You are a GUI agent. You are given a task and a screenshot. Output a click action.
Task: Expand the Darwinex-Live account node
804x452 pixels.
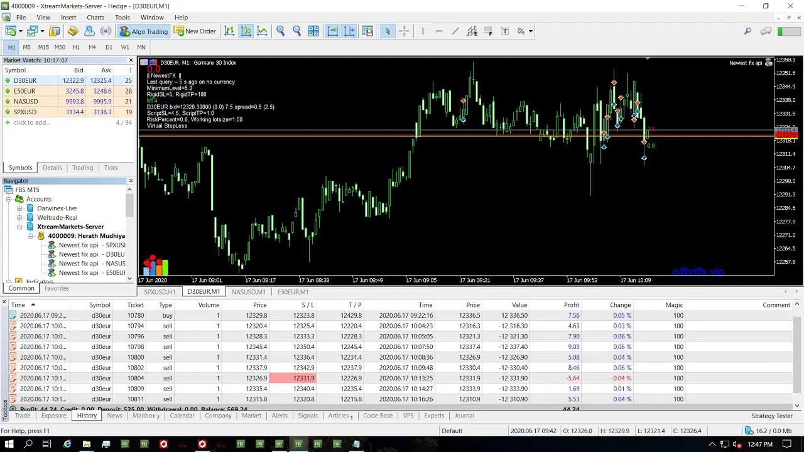pos(19,208)
